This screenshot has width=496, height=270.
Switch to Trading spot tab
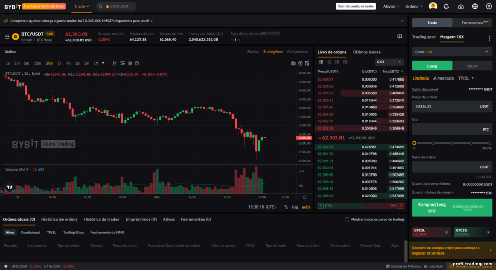[424, 37]
